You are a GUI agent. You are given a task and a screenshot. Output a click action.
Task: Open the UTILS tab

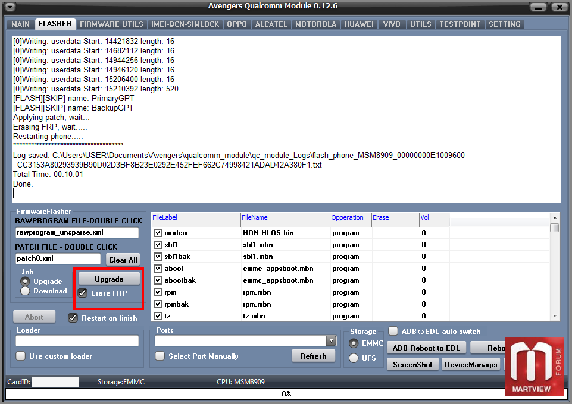(x=421, y=24)
